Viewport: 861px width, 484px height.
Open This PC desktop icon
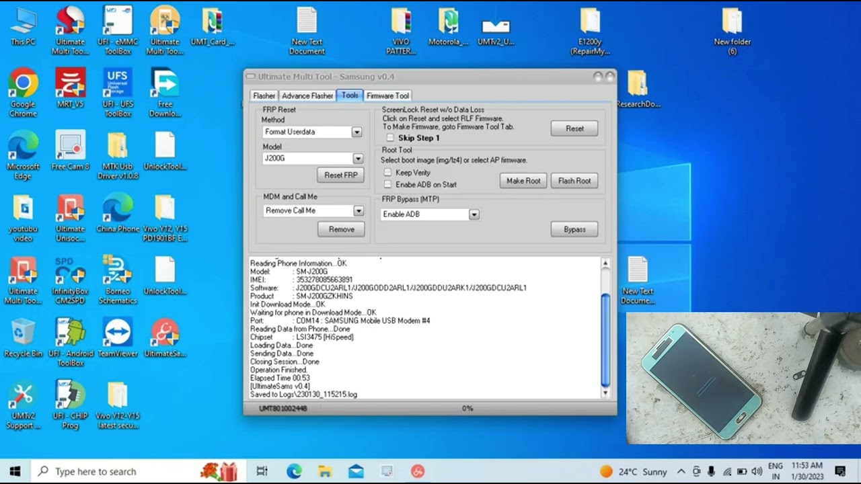(23, 27)
